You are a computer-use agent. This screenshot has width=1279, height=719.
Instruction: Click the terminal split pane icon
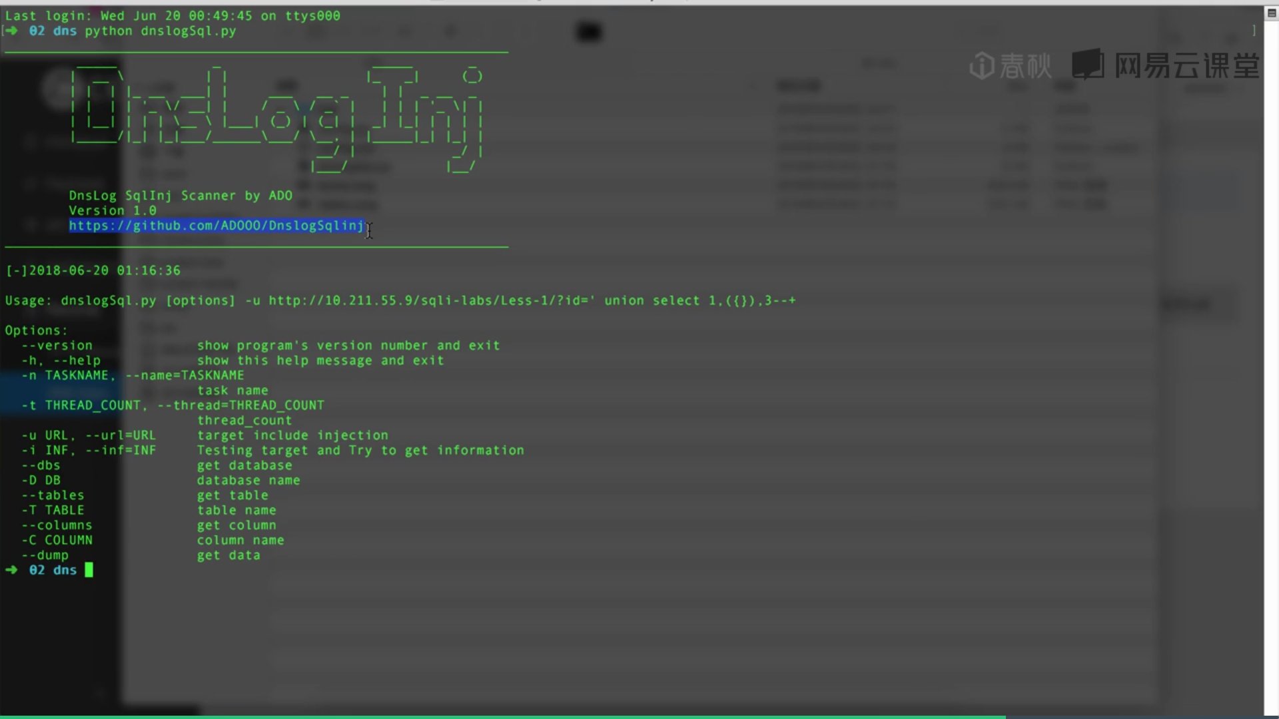click(1271, 13)
